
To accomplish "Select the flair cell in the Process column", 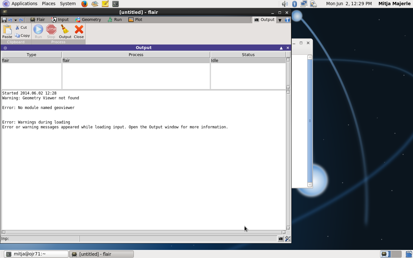I will [136, 60].
